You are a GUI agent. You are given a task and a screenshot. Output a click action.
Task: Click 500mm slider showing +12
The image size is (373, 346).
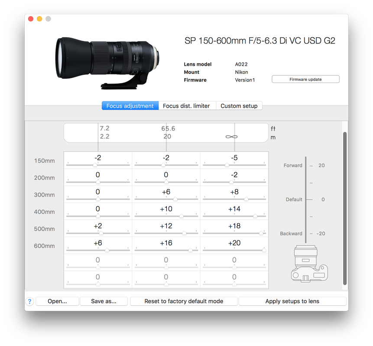(x=166, y=233)
